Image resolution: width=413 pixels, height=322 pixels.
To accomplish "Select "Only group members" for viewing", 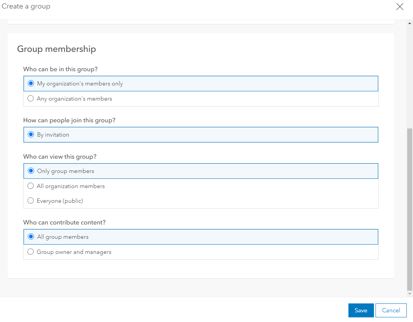I will [x=31, y=171].
